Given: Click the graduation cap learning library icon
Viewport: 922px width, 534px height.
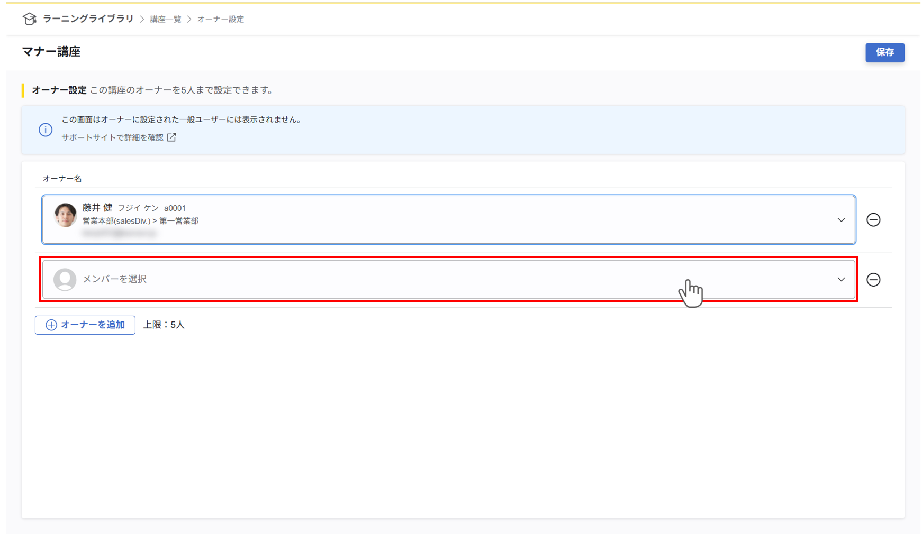Looking at the screenshot, I should pyautogui.click(x=29, y=18).
